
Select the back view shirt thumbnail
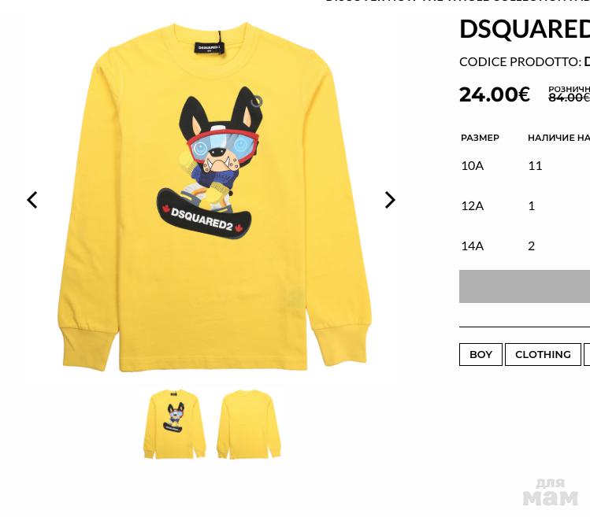click(x=249, y=424)
